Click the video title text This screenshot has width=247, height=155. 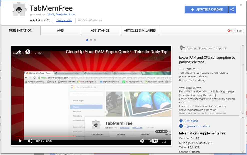[x=116, y=52]
